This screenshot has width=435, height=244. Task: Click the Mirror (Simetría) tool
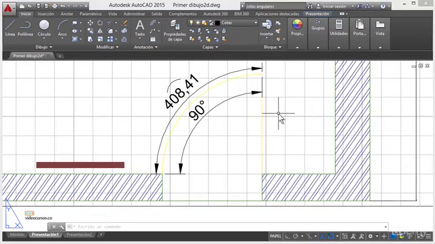100,31
